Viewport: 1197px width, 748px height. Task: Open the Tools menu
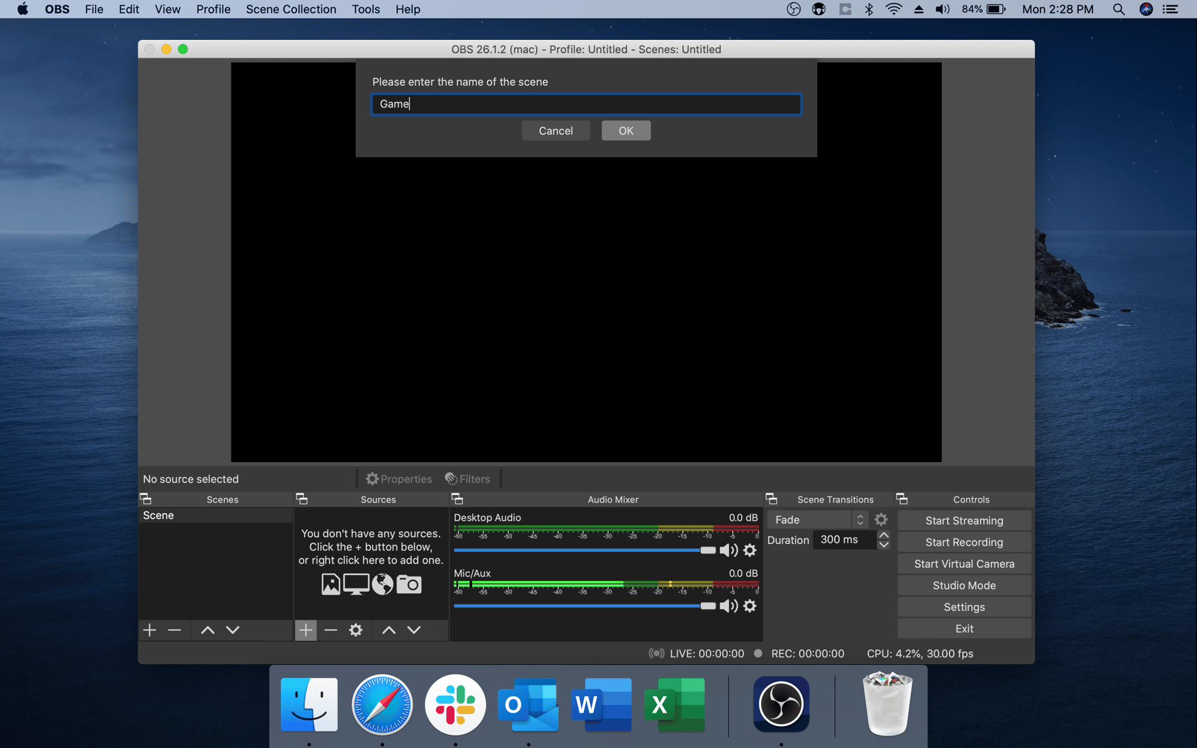pyautogui.click(x=366, y=9)
